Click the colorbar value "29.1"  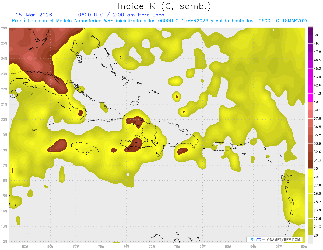pyautogui.click(x=317, y=177)
